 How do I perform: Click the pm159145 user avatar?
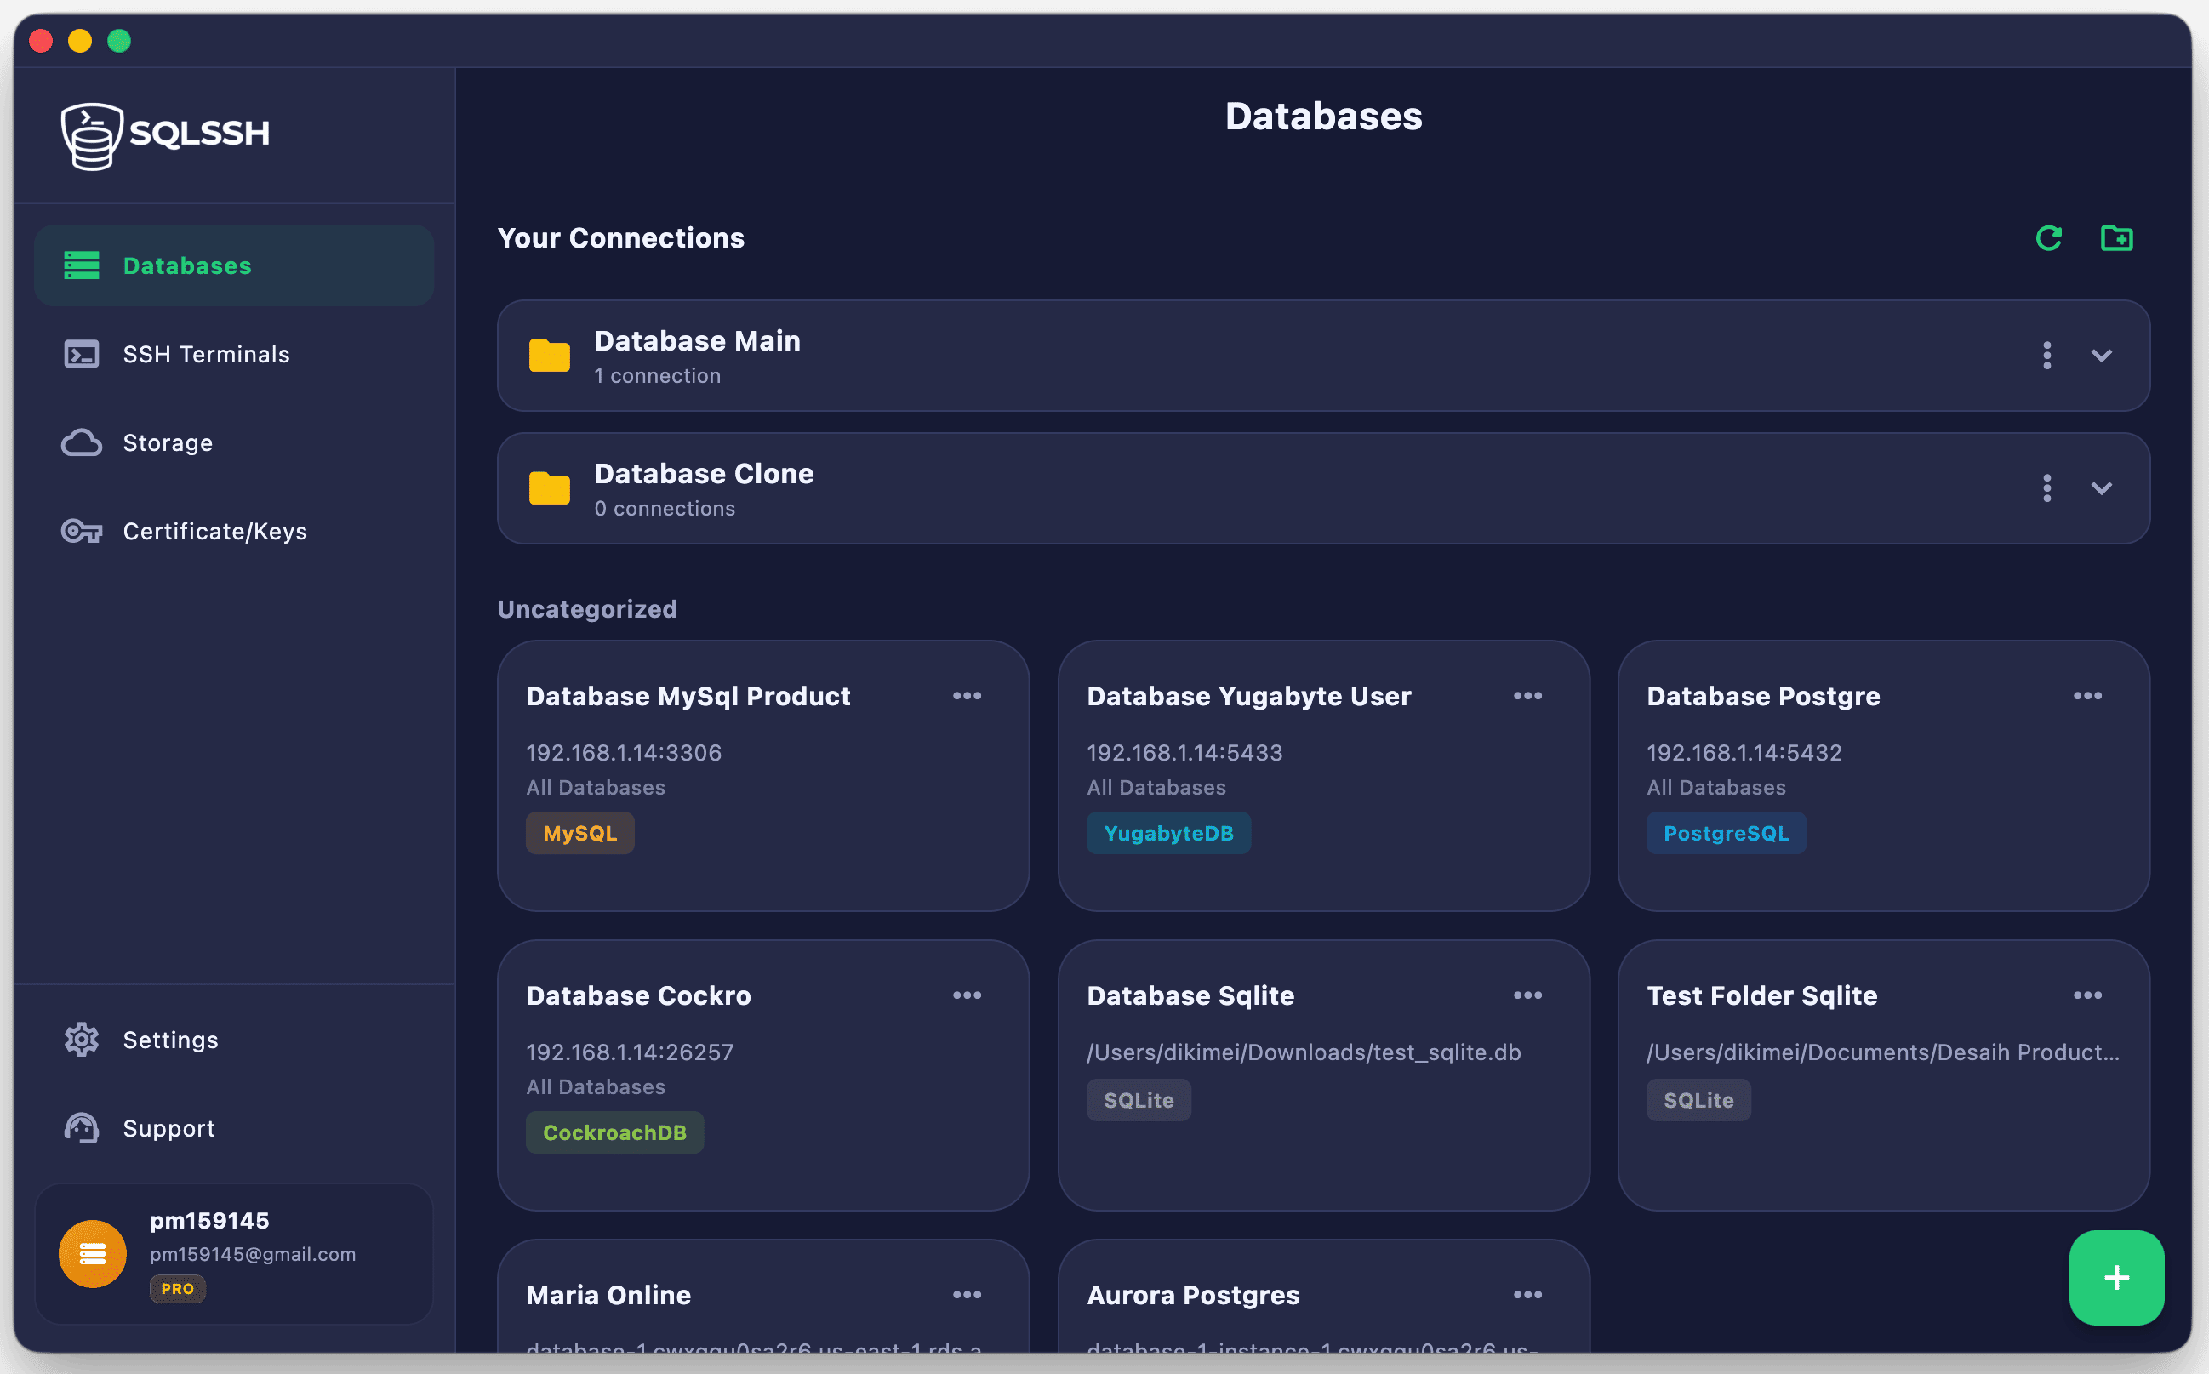pyautogui.click(x=93, y=1254)
